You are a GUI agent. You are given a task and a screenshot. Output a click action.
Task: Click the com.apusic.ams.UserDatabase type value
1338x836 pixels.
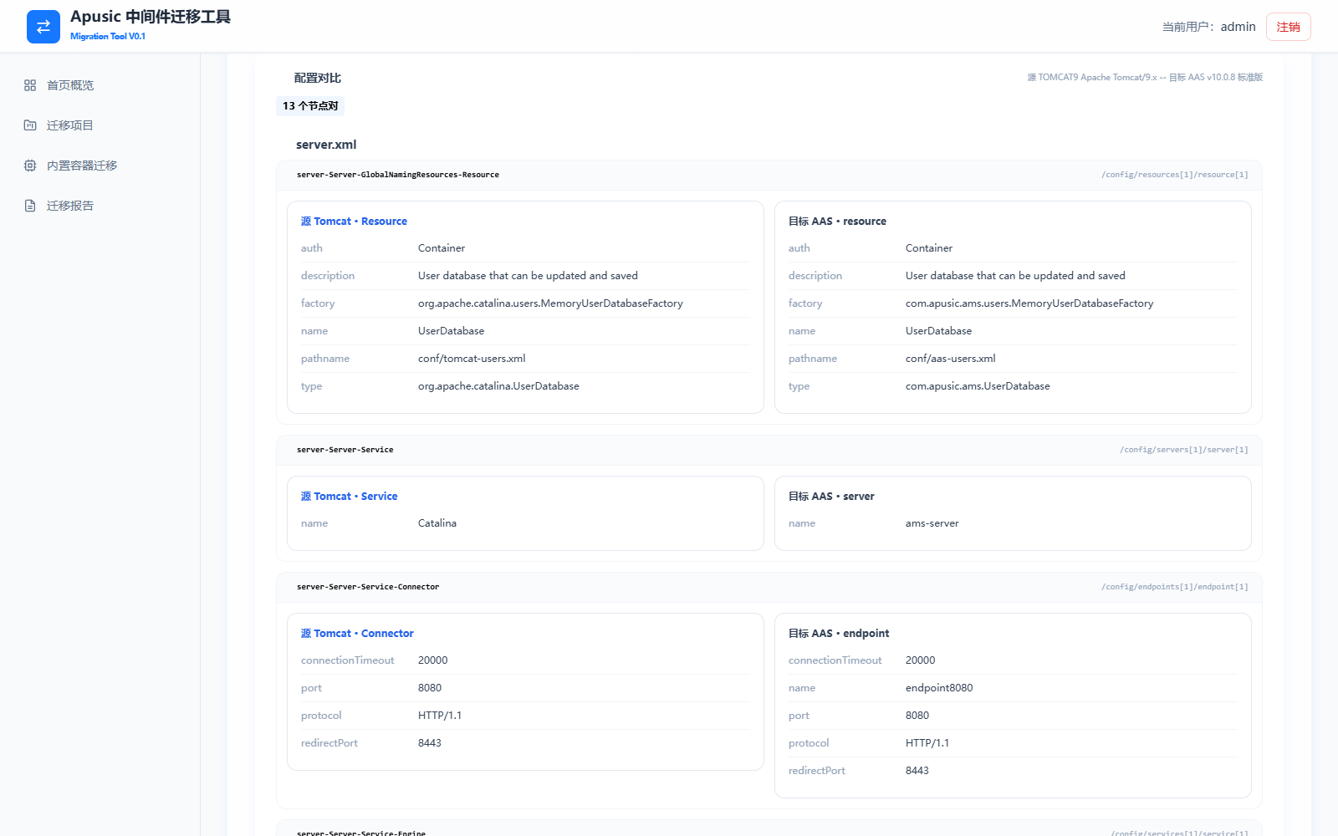[x=978, y=386]
